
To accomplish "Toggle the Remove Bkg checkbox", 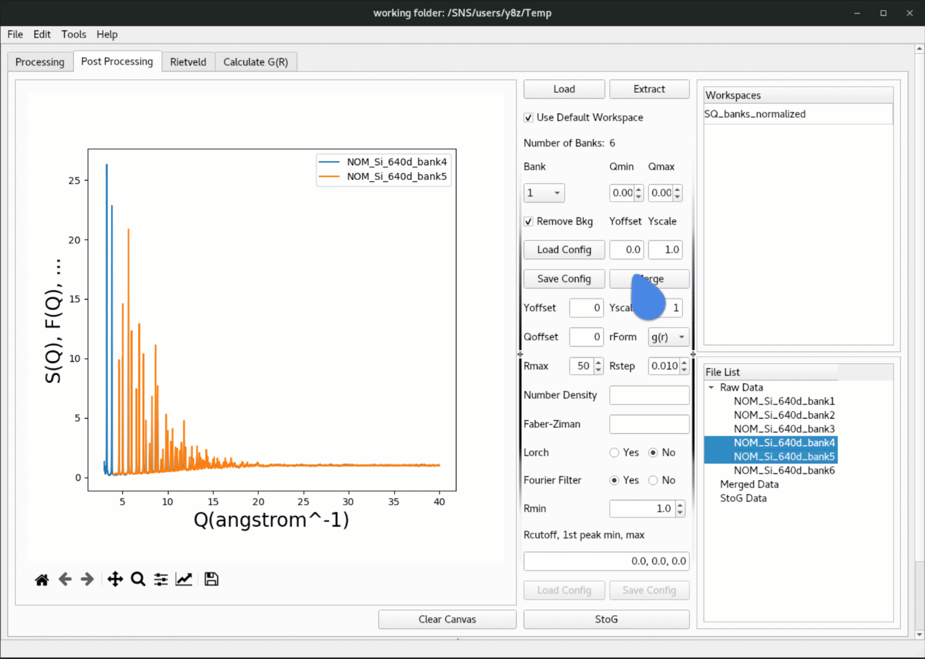I will pos(528,221).
